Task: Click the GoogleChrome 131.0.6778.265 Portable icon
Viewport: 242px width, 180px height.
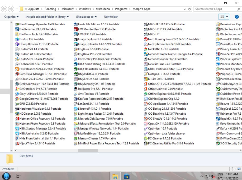Action: click(x=17, y=99)
